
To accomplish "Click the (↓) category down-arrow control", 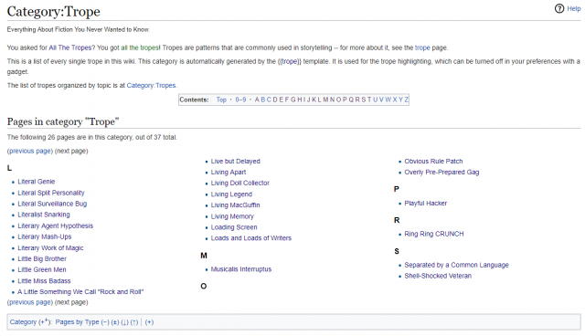I will click(x=125, y=322).
